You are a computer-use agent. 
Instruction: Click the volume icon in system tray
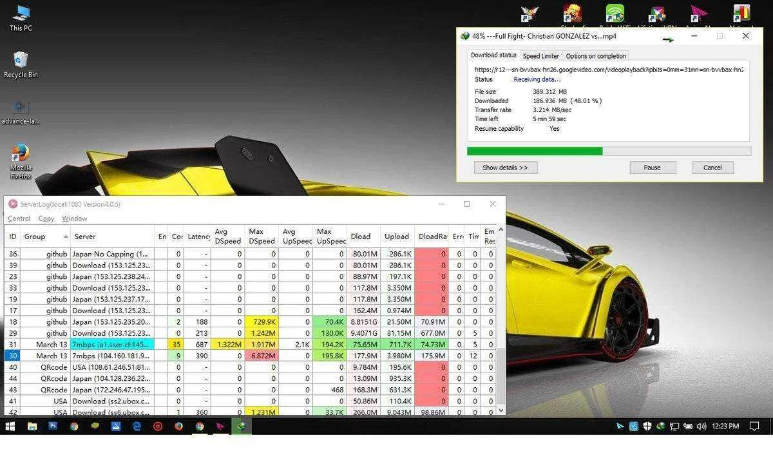[701, 426]
